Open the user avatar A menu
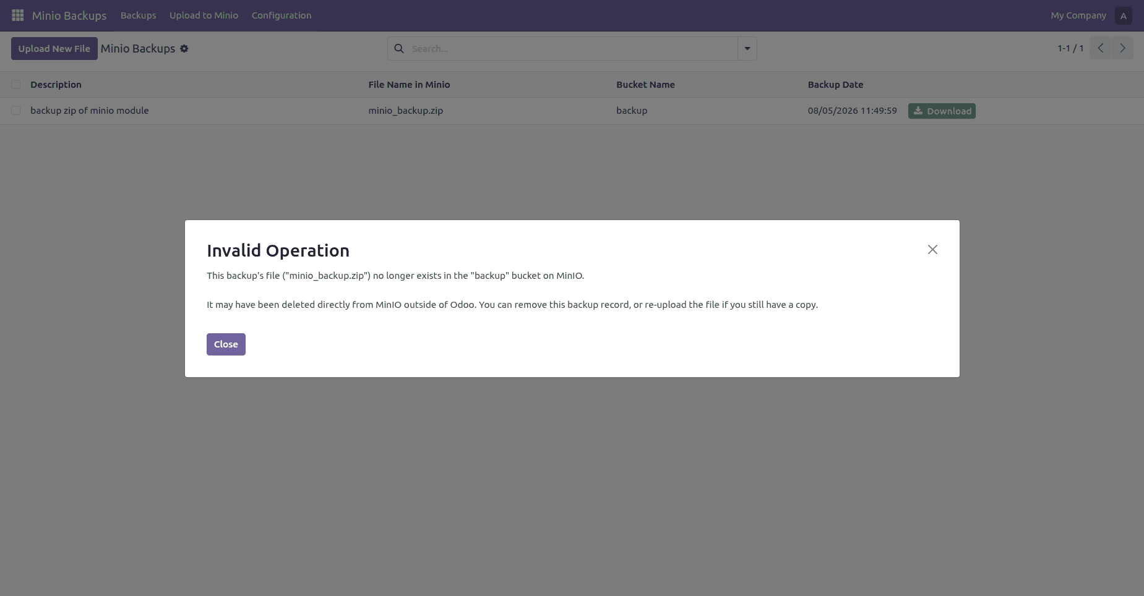 coord(1123,15)
